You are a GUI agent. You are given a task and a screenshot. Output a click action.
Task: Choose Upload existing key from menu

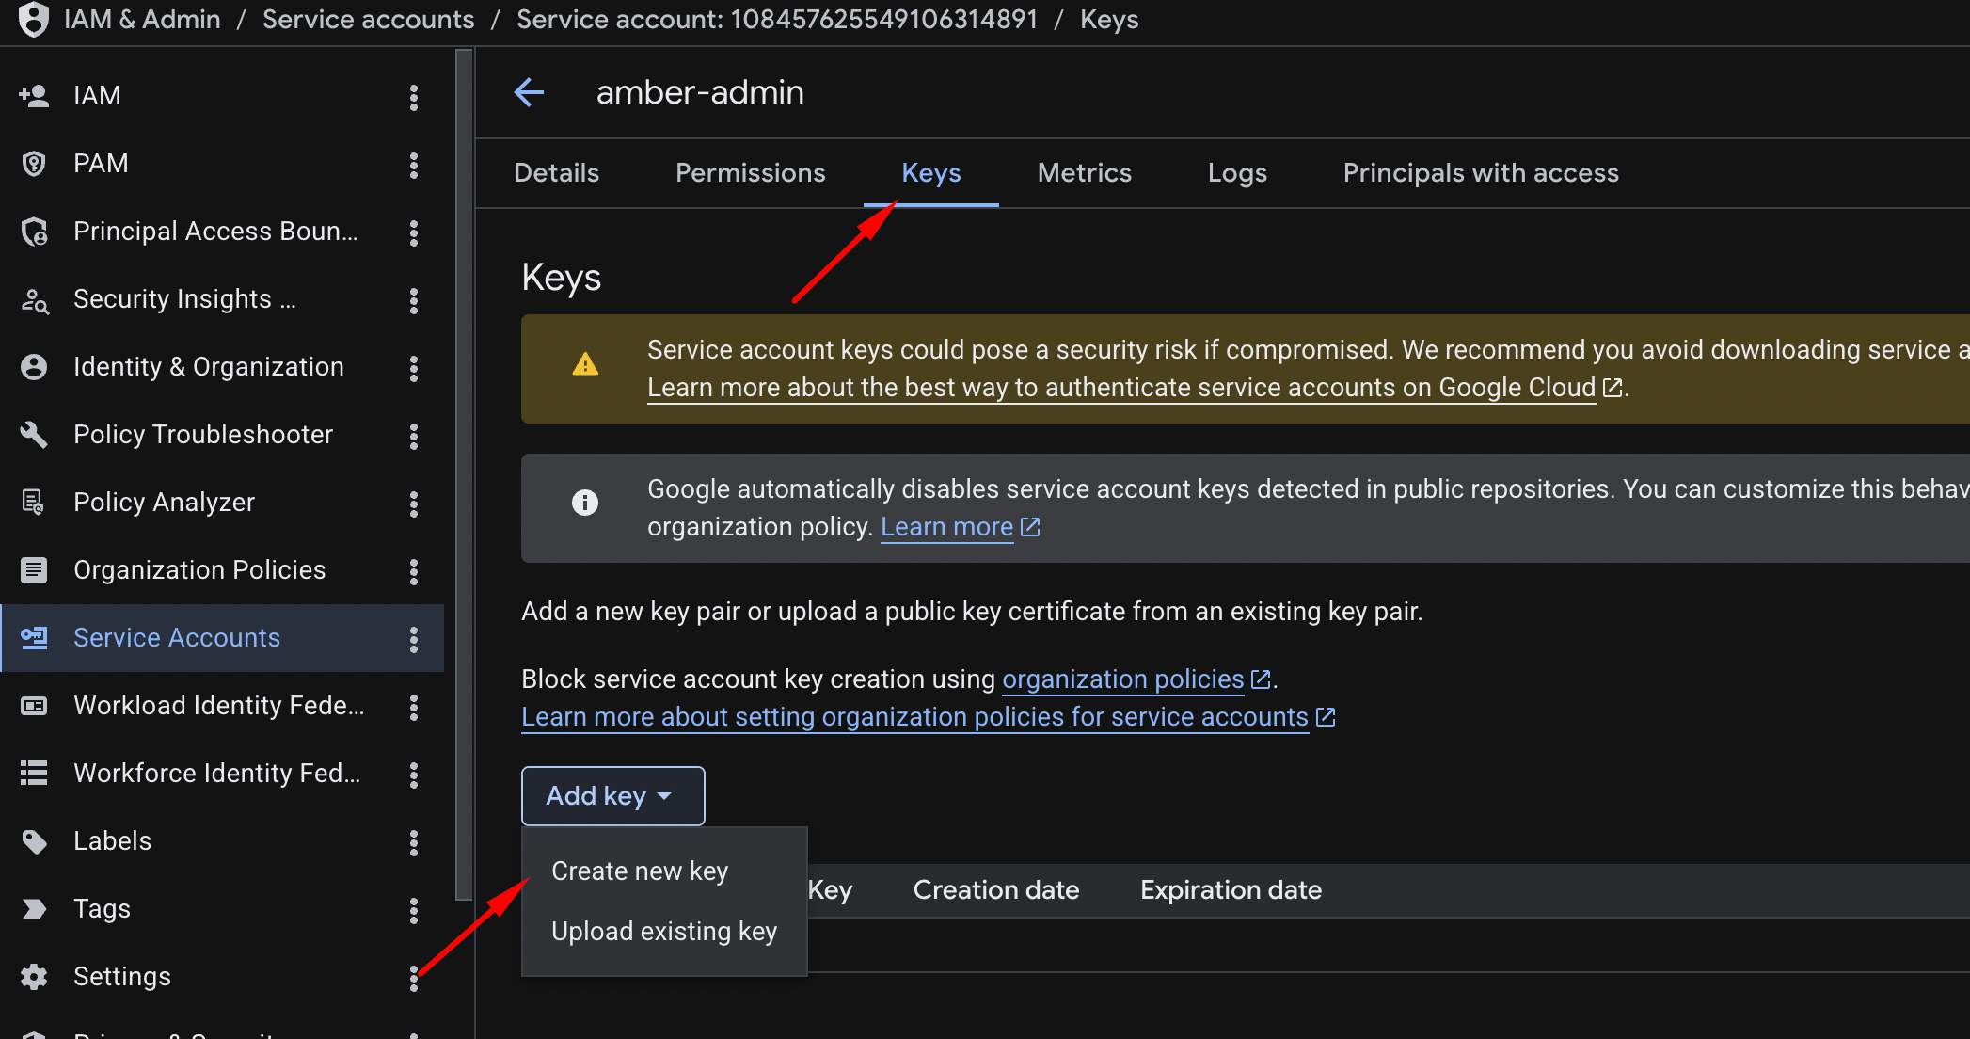(664, 932)
